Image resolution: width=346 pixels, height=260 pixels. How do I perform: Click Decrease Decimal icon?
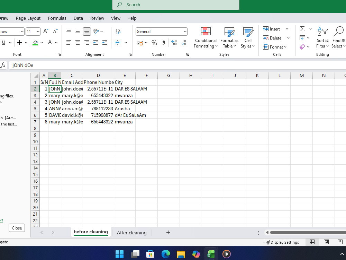point(183,43)
